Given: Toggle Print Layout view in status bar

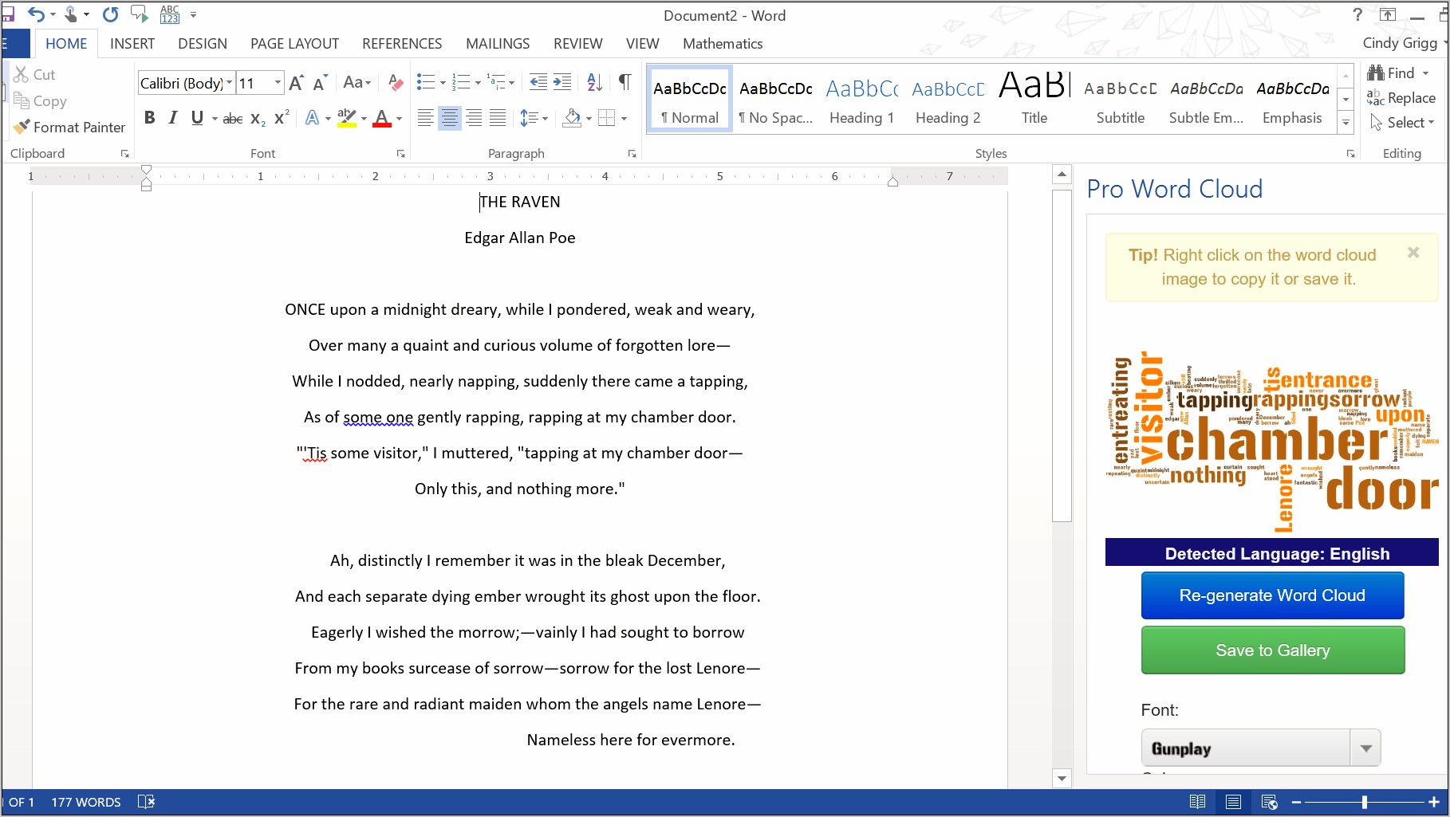Looking at the screenshot, I should 1233,802.
